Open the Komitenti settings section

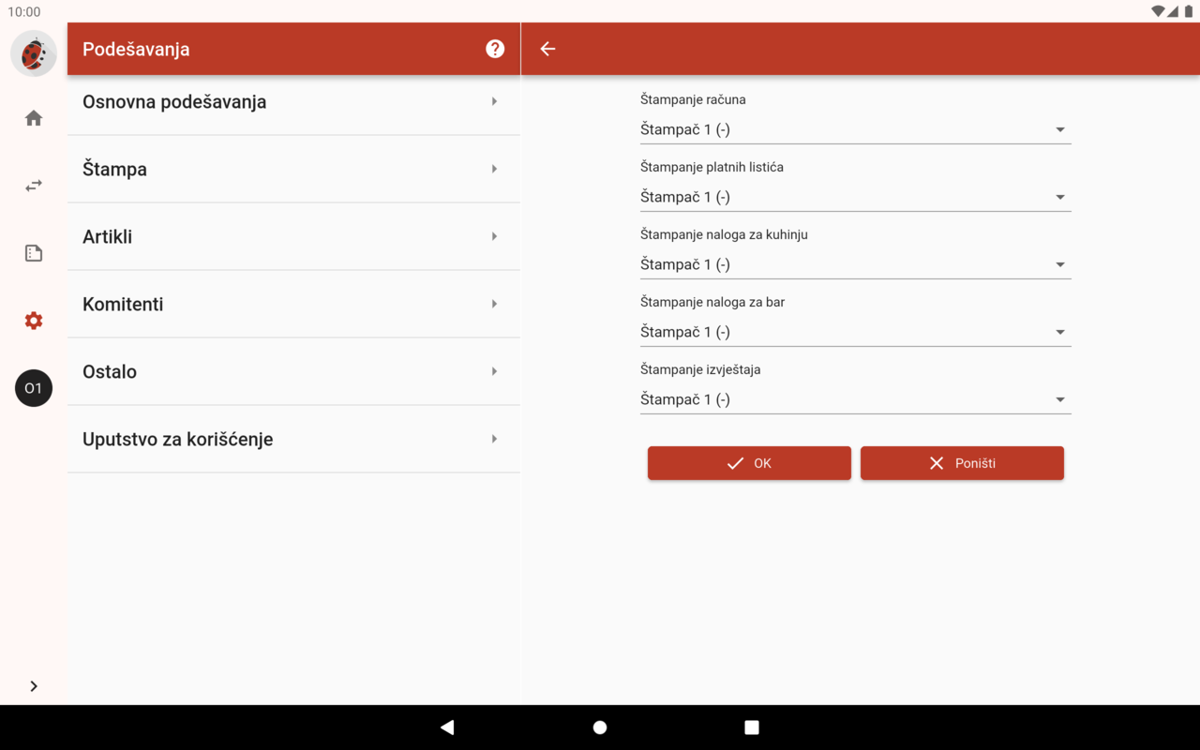[x=293, y=304]
